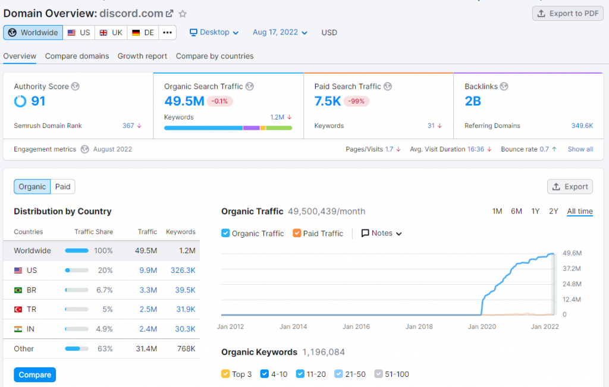
Task: Select the Paid tab in the distribution panel
Action: pos(62,186)
